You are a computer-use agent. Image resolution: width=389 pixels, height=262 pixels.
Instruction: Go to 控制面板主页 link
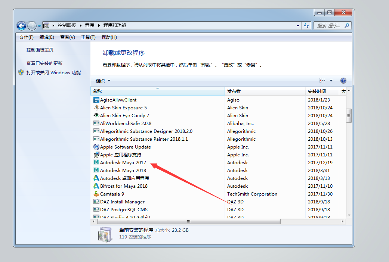tap(40, 50)
